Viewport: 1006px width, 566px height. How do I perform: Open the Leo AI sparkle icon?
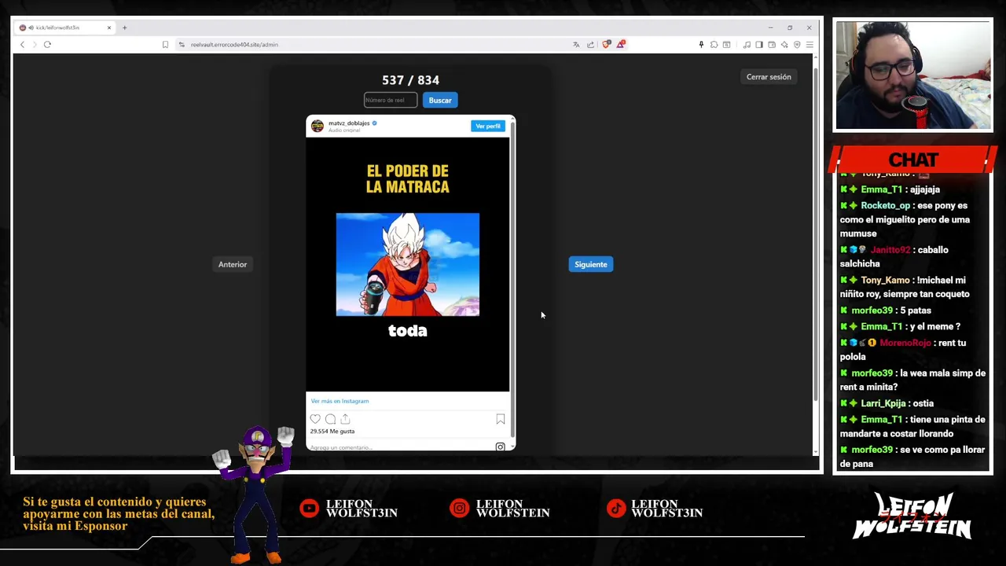[784, 45]
